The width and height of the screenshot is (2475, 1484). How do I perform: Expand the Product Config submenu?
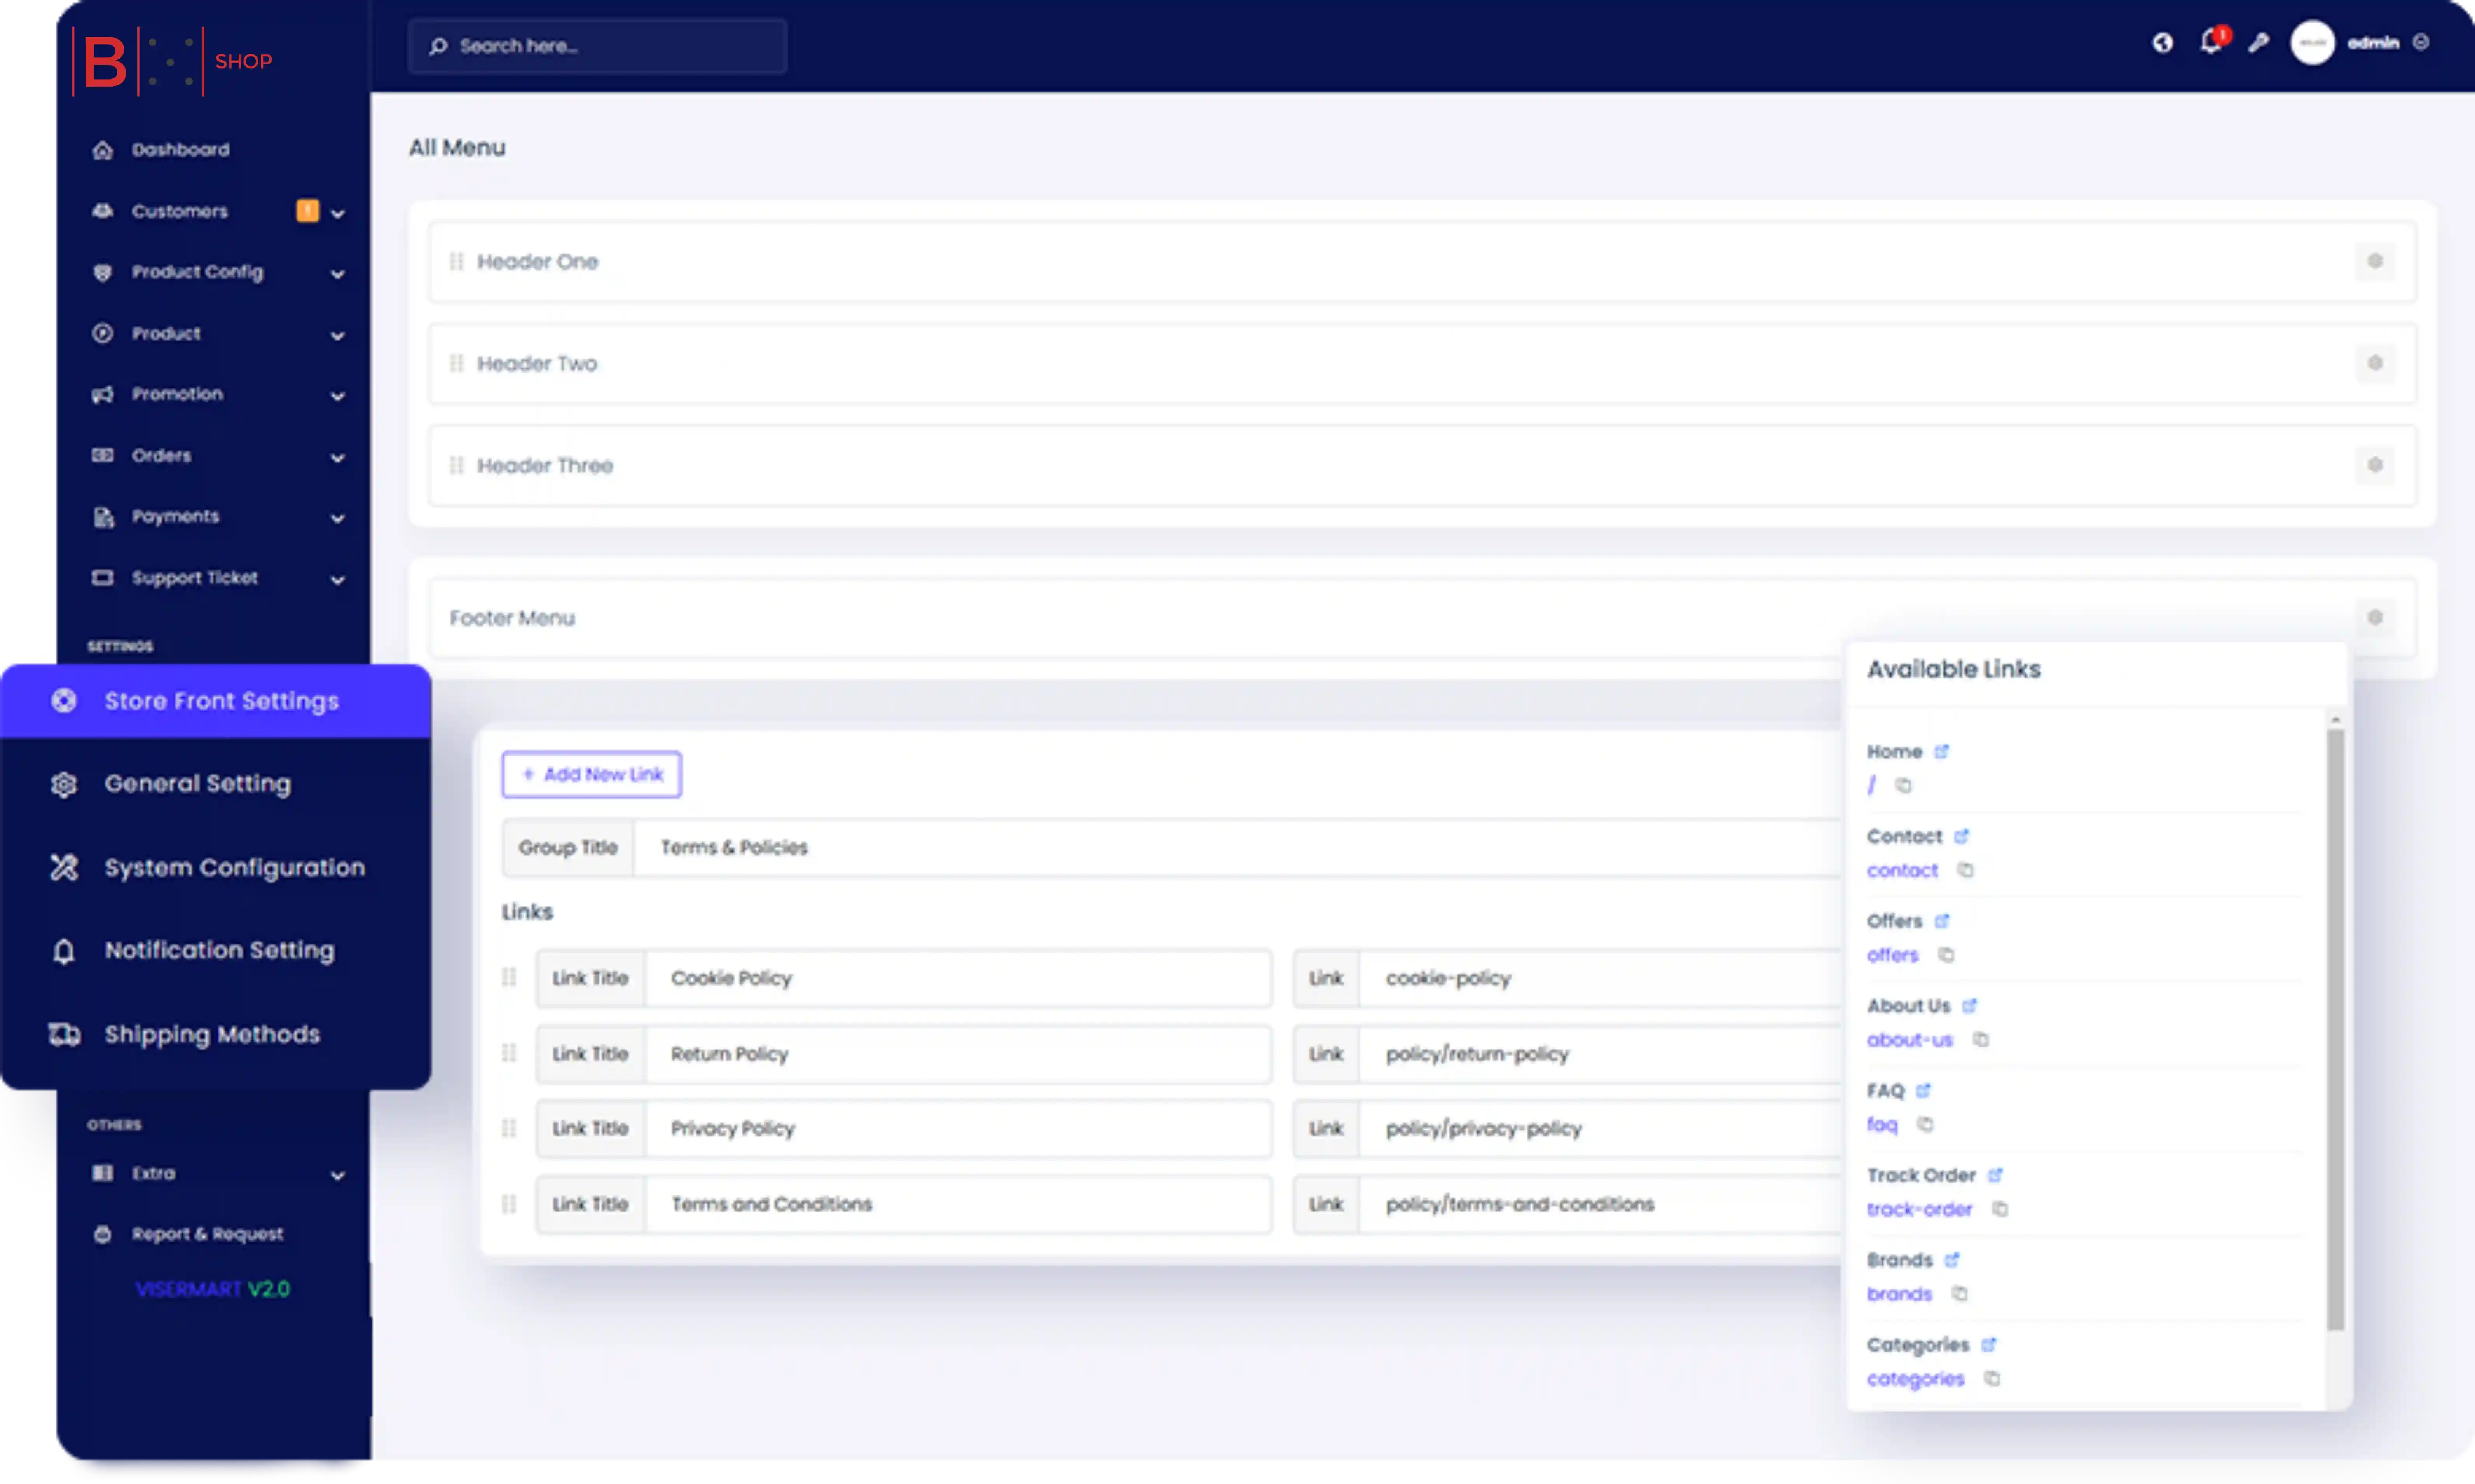pyautogui.click(x=337, y=274)
